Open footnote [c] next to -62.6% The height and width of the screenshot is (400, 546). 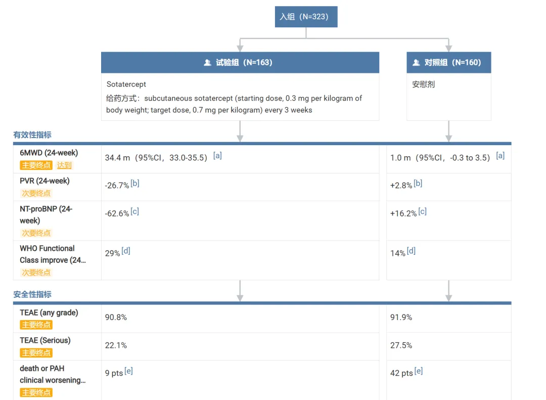coord(134,211)
